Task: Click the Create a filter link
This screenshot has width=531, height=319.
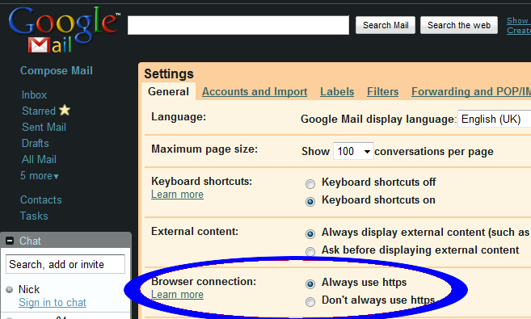Action: pyautogui.click(x=518, y=30)
